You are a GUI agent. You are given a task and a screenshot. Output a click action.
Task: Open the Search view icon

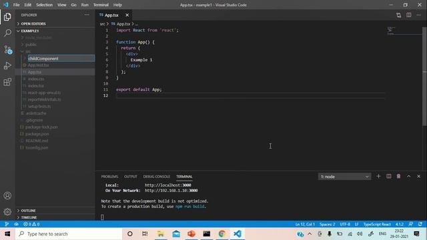7,33
